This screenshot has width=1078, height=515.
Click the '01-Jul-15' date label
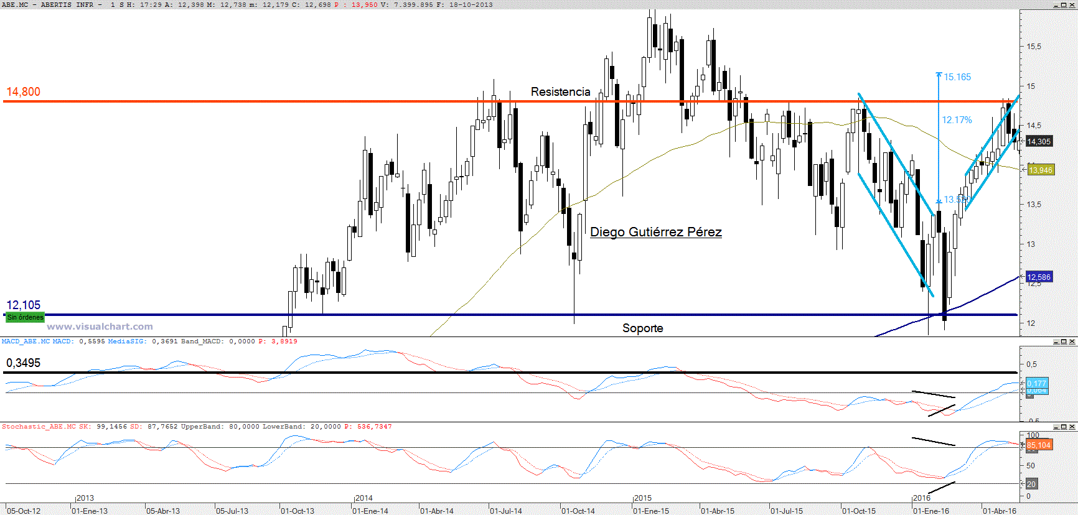(787, 511)
